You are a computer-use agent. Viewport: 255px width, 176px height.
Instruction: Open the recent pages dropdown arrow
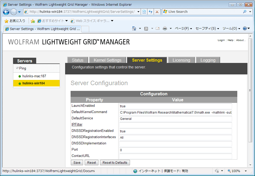click(19, 12)
